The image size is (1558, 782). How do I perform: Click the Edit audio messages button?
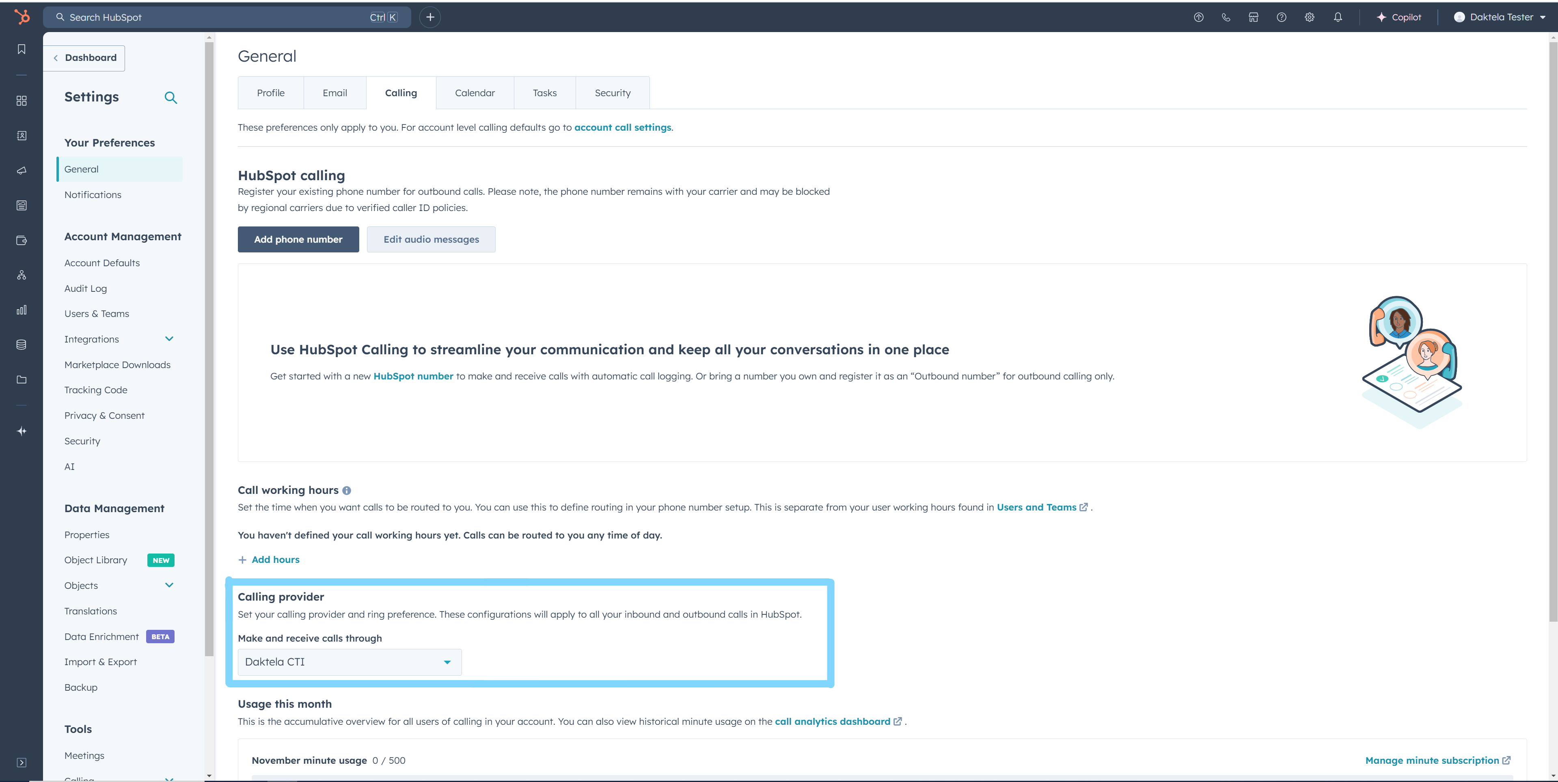(x=431, y=239)
